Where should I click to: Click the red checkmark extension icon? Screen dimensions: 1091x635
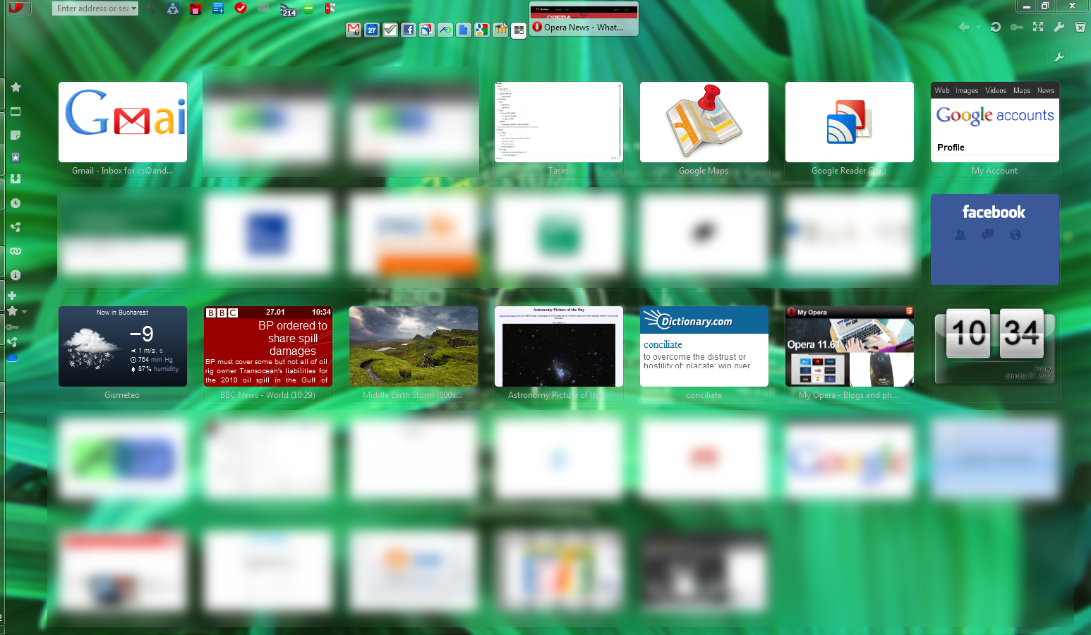point(241,8)
